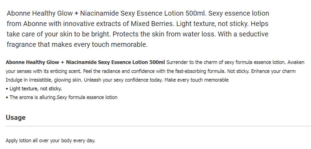311x149 pixels.
Task: Click the 'Light texture, not sticky.' bullet
Action: (34, 89)
